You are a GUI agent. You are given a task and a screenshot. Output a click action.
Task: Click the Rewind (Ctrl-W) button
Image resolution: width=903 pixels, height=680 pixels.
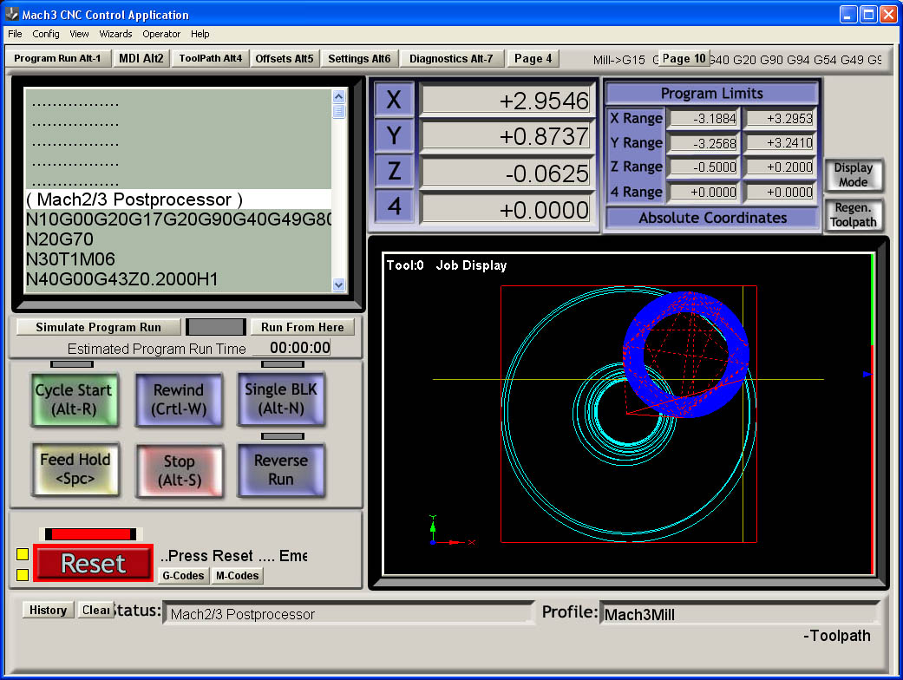pos(178,400)
